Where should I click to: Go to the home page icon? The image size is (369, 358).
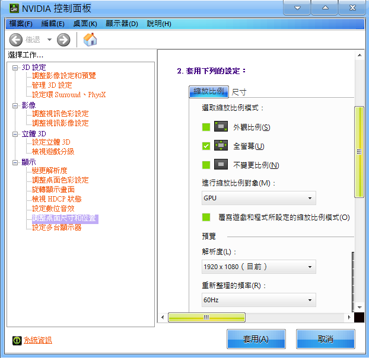[90, 40]
